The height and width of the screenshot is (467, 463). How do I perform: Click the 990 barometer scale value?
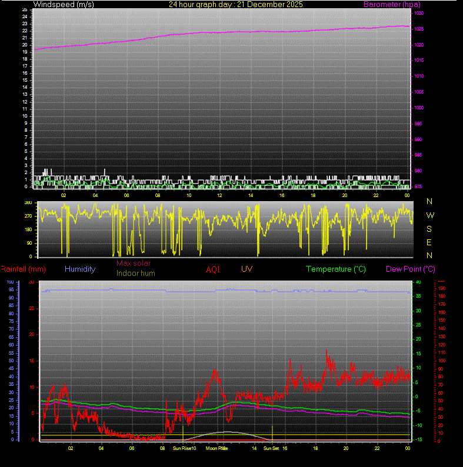418,139
